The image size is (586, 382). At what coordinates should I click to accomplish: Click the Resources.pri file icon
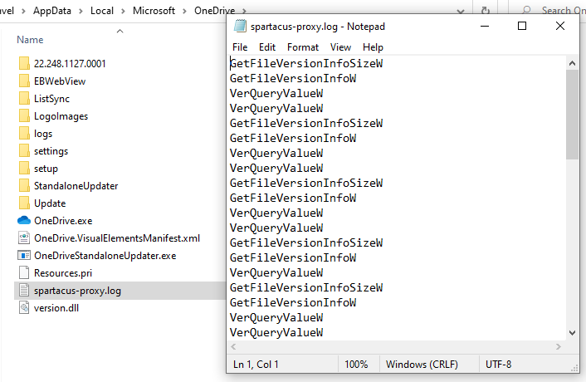24,273
